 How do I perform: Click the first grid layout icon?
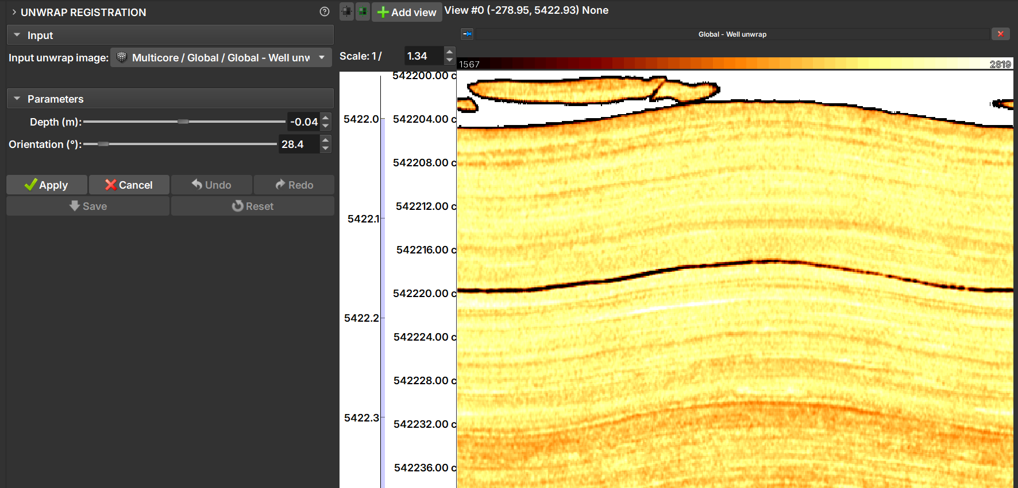[x=346, y=11]
